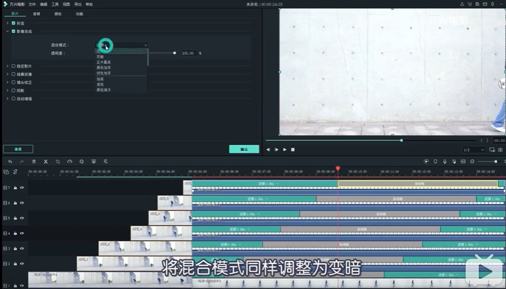Click the opacity slider handle
The width and height of the screenshot is (506, 289).
[x=175, y=53]
